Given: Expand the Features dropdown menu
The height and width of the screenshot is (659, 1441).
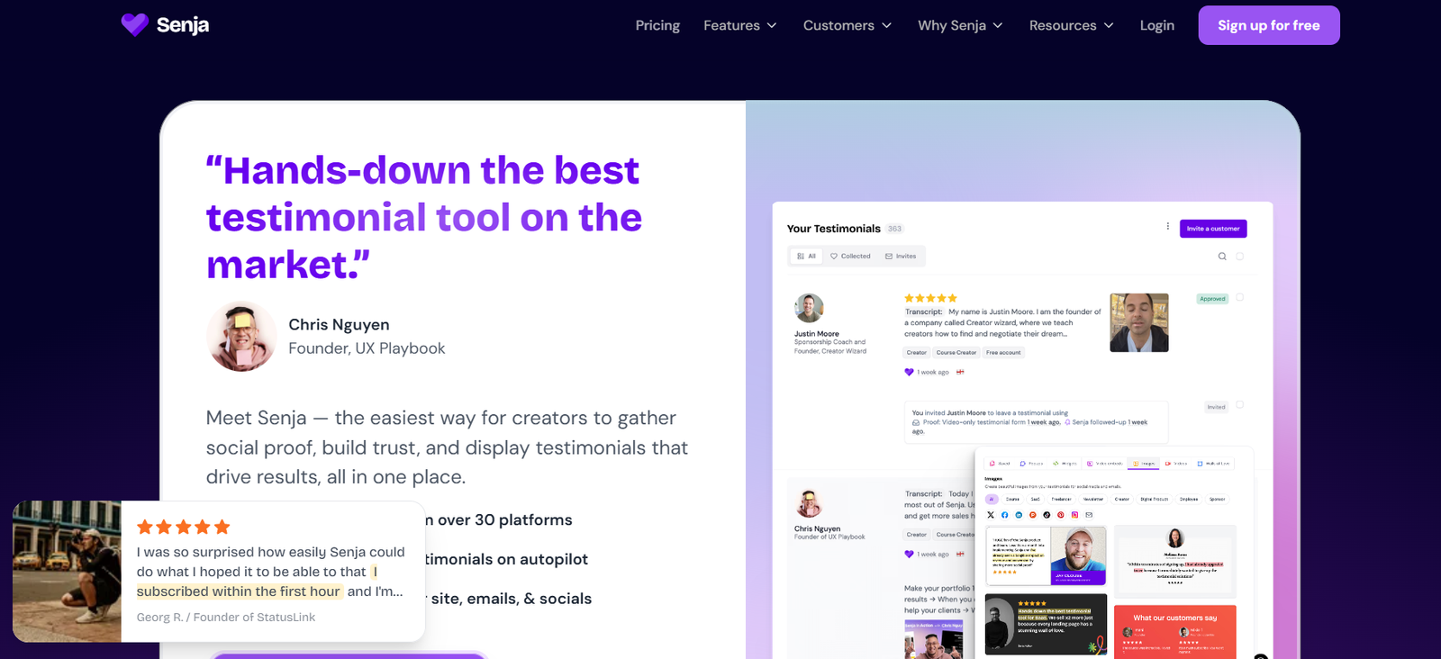Looking at the screenshot, I should (740, 25).
